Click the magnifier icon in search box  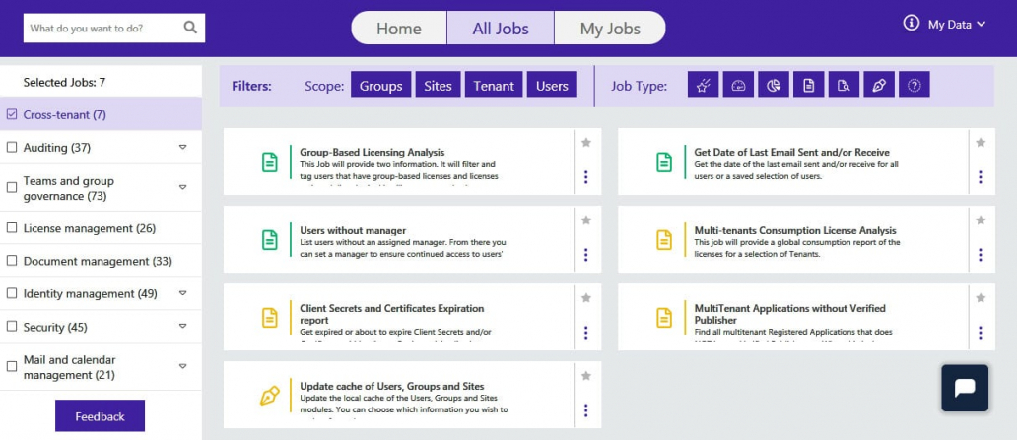(x=190, y=28)
